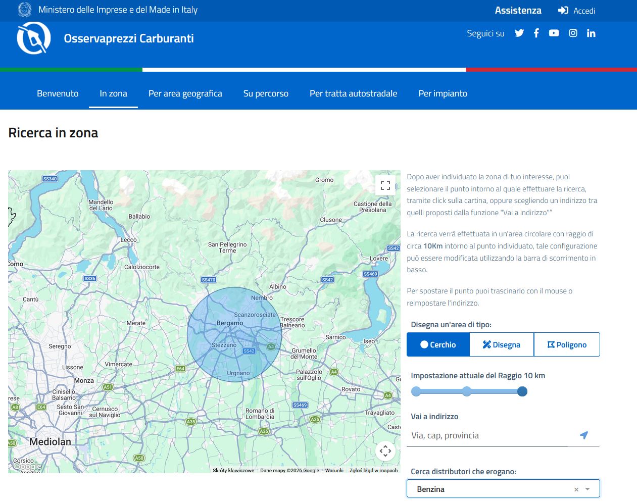The height and width of the screenshot is (503, 637).
Task: Open the Facebook page icon
Action: (x=536, y=33)
